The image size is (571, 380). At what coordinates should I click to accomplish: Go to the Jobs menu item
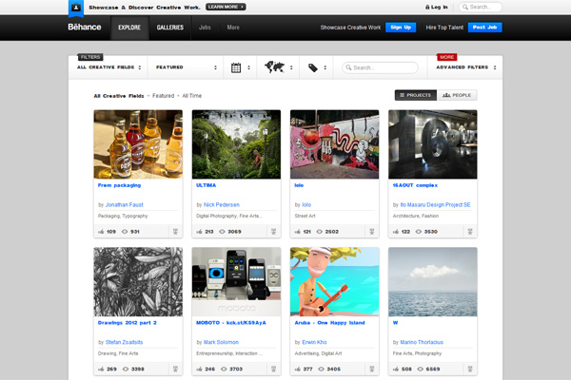(x=205, y=28)
